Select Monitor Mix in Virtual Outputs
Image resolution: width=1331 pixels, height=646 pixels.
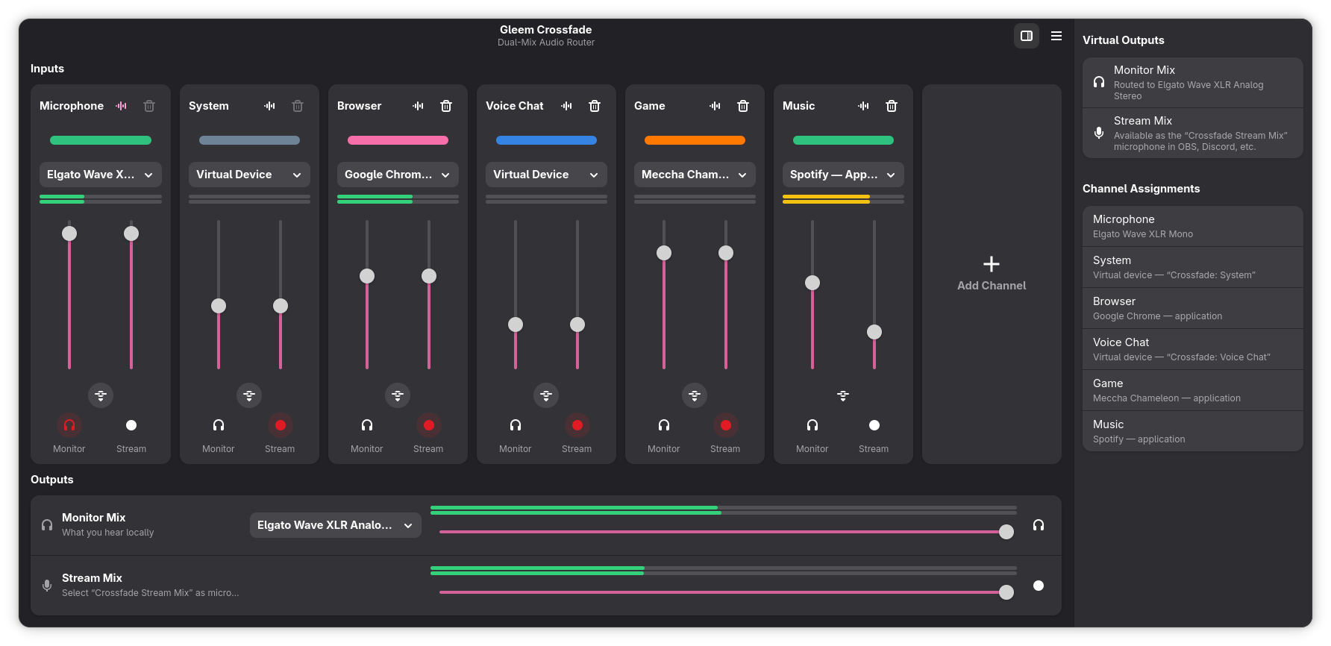click(1193, 83)
